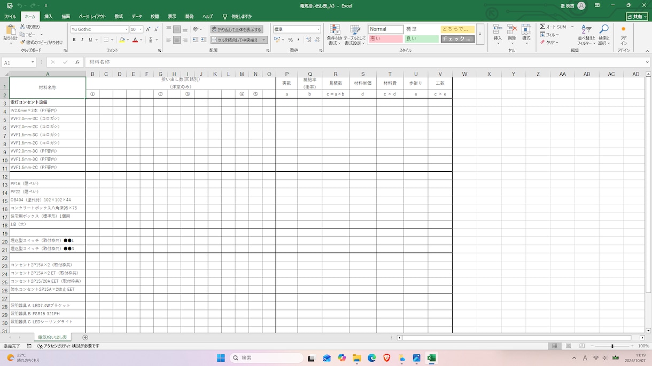Click the Percent Style % icon
Viewport: 652px width, 366px height.
point(290,40)
